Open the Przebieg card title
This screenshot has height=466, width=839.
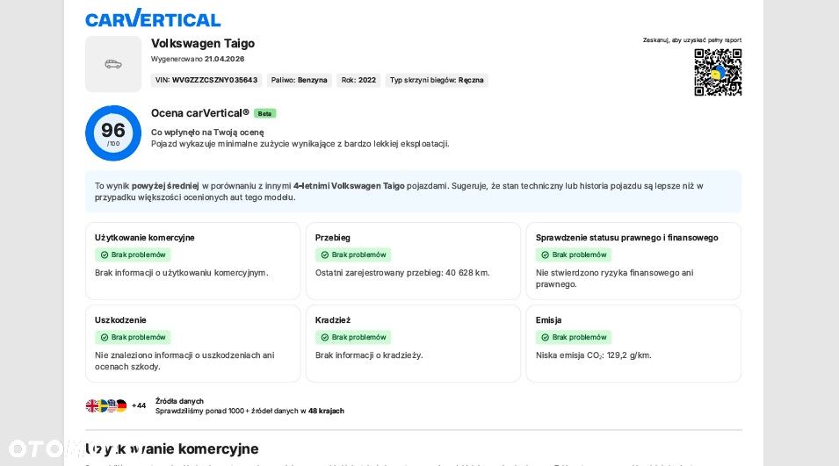[333, 237]
